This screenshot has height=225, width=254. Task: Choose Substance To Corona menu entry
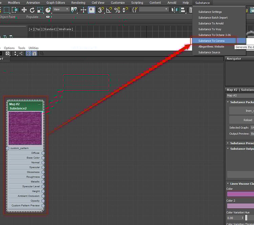211,41
